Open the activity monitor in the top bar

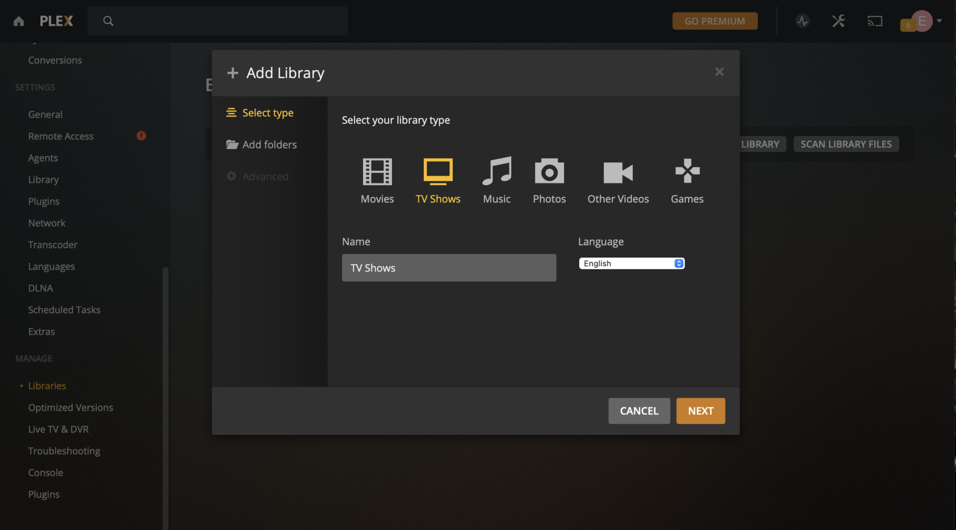tap(802, 21)
